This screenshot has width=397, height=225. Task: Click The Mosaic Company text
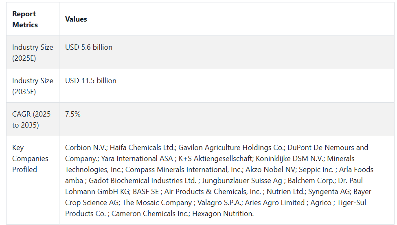coord(157,203)
